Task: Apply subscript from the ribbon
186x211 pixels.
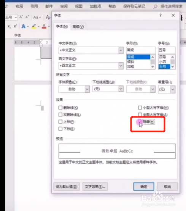Action: [9, 26]
